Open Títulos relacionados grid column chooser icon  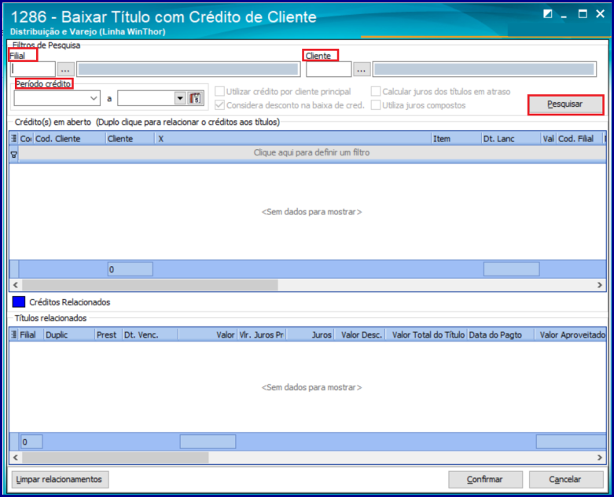tap(14, 334)
